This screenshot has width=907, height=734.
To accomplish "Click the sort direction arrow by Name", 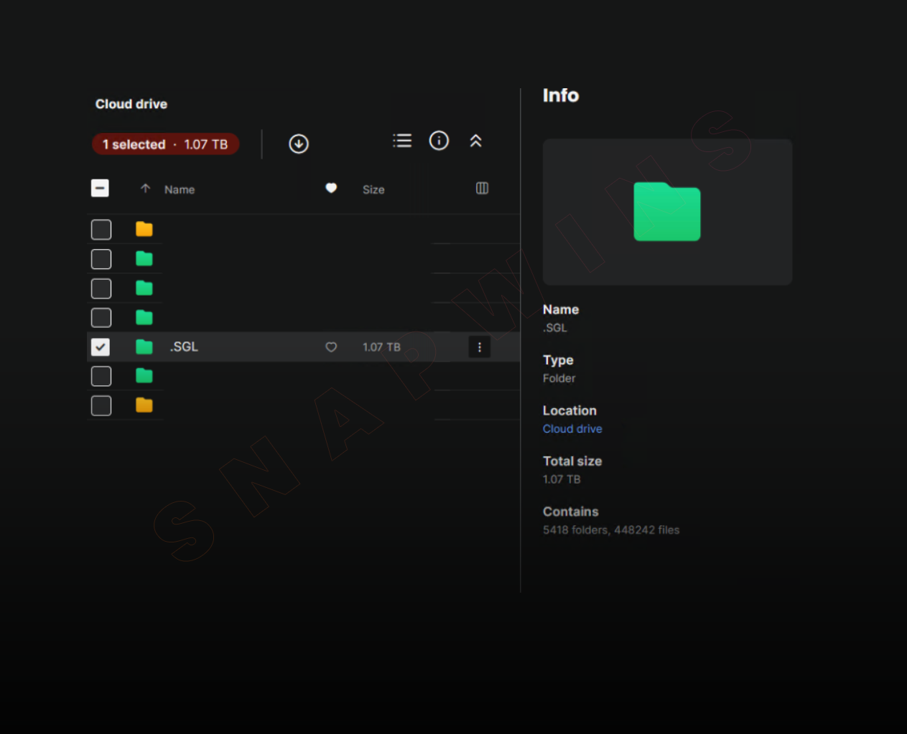I will [x=146, y=189].
